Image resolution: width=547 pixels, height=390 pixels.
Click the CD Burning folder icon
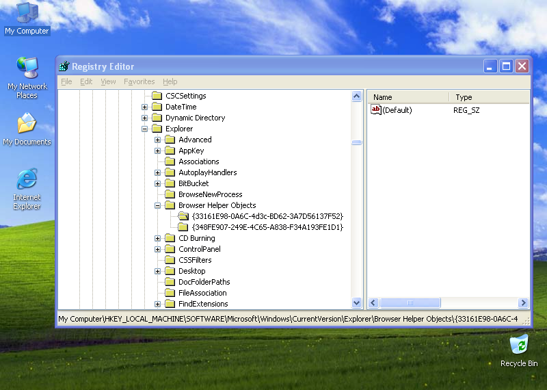(170, 238)
